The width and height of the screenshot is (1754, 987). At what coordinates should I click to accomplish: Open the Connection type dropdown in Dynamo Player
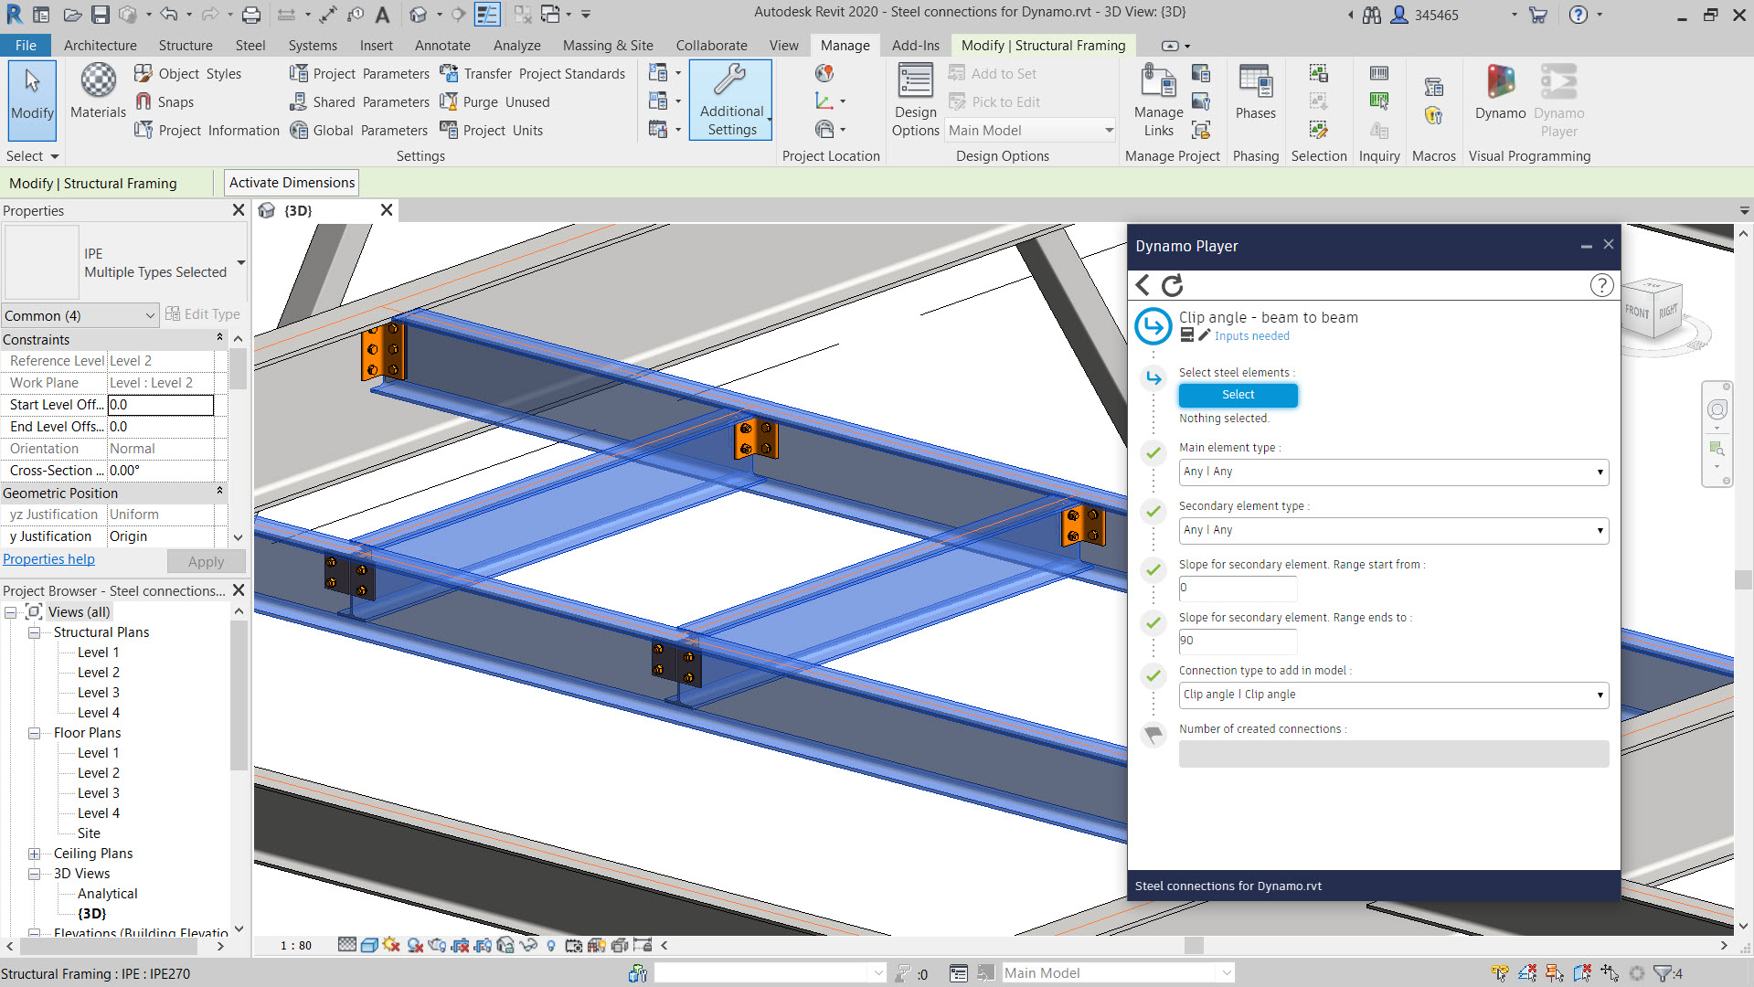tap(1392, 695)
